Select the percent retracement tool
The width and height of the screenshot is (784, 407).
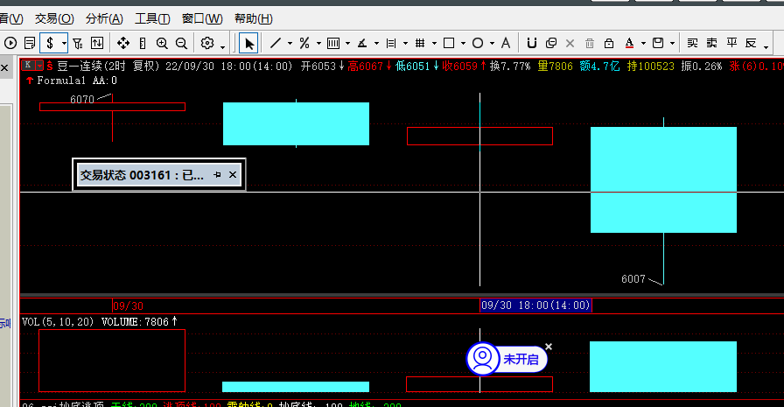(x=304, y=43)
